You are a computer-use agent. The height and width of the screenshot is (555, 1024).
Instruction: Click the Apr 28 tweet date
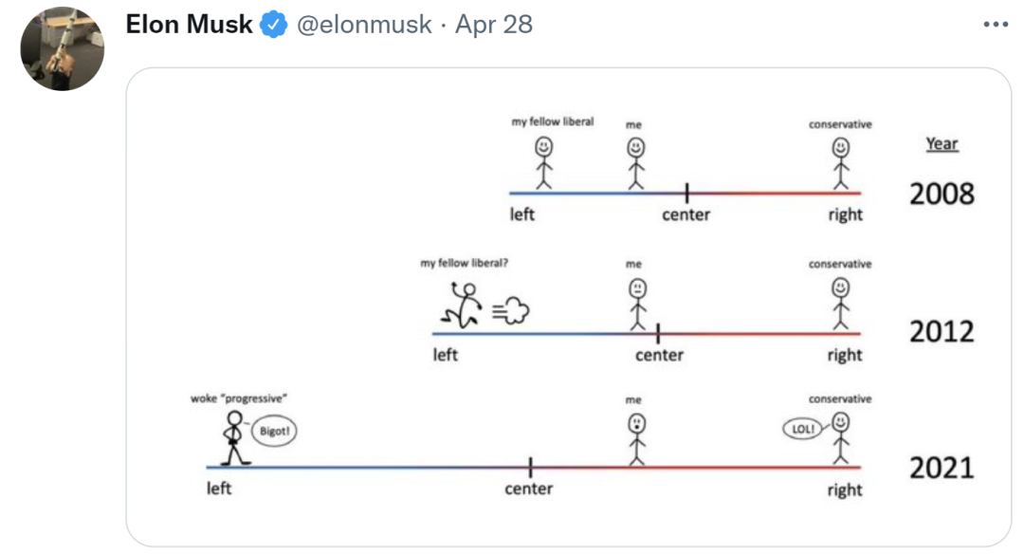(x=494, y=25)
